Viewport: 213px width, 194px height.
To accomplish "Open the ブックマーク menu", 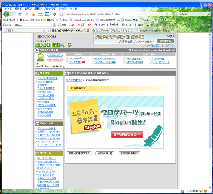I will 50,9.
